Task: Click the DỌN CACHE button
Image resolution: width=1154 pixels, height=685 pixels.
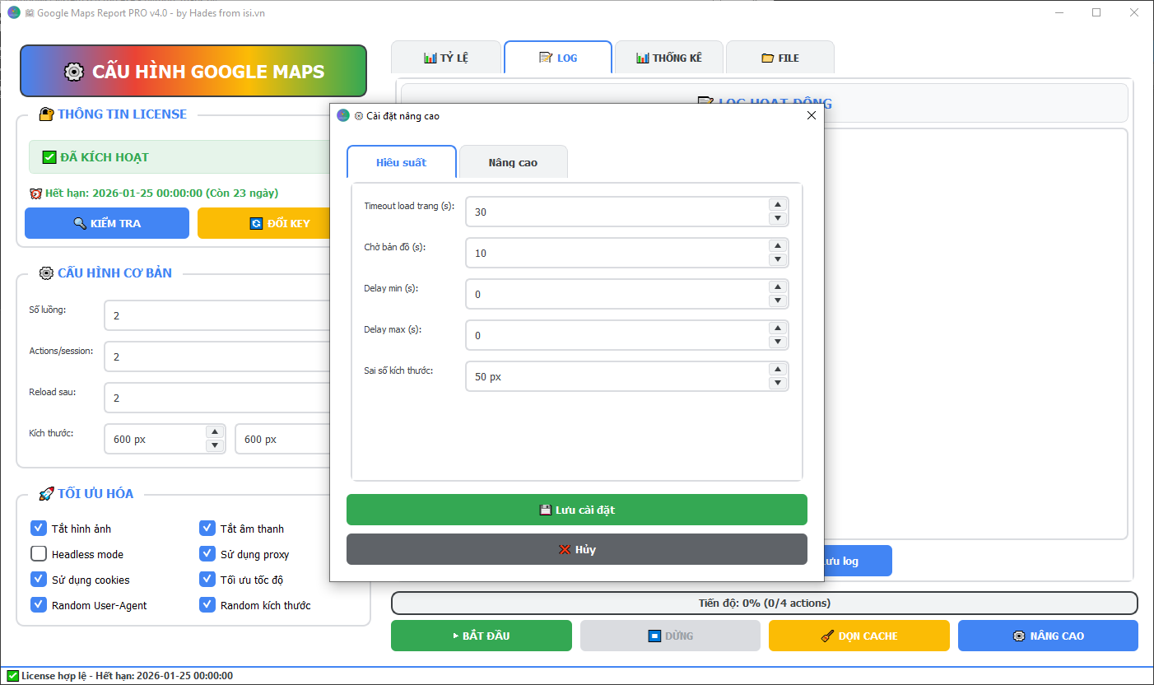Action: coord(859,635)
